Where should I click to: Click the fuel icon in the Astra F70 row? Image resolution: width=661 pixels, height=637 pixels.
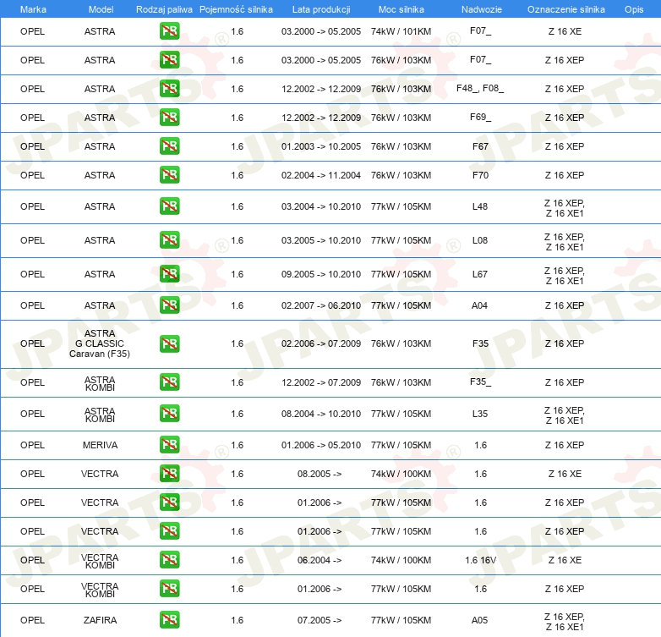tap(169, 174)
